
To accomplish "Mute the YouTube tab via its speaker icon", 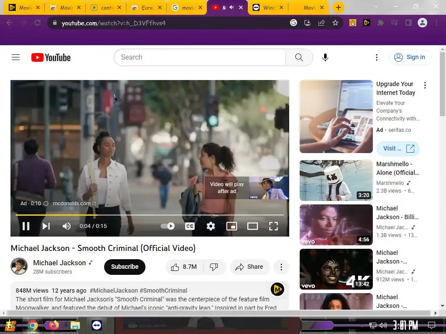I will coord(232,7).
